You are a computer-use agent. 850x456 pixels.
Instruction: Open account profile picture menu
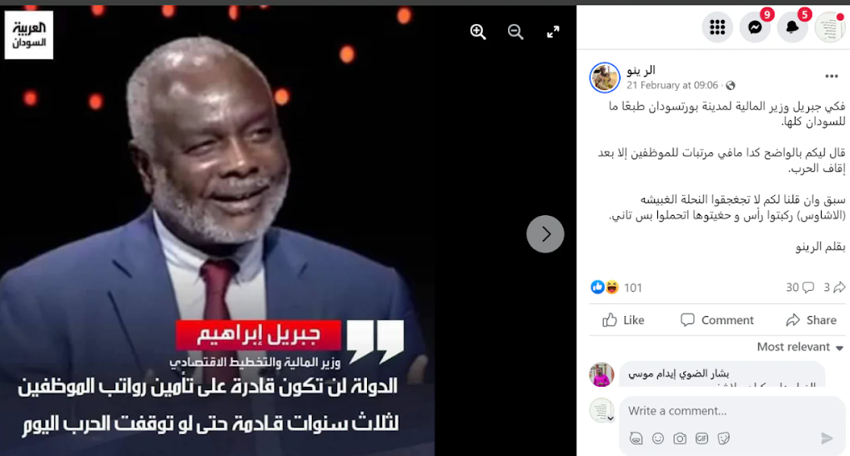(x=829, y=27)
